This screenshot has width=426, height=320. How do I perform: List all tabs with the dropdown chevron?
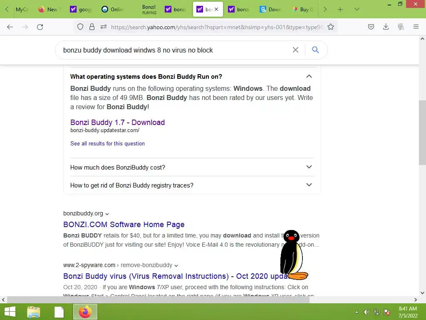coord(357,10)
